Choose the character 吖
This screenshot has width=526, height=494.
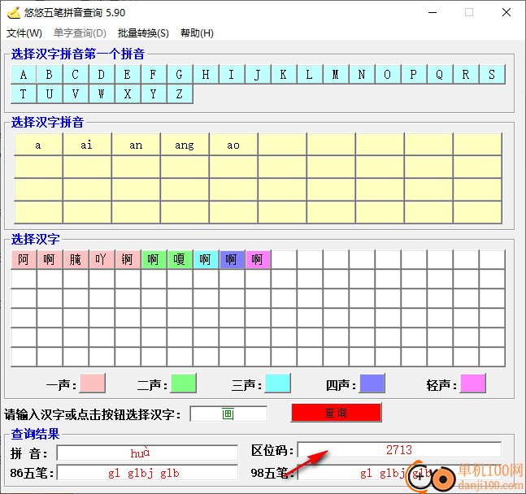pyautogui.click(x=102, y=259)
